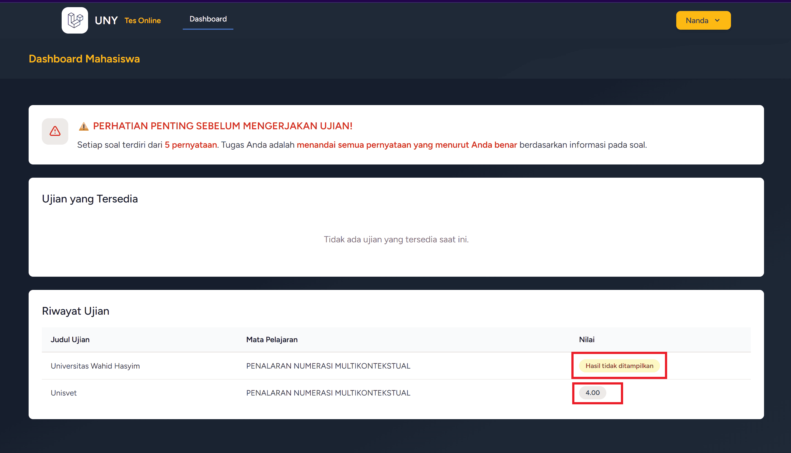Select the Unisvet exam row
Screen dimensions: 791x453
[x=64, y=393]
